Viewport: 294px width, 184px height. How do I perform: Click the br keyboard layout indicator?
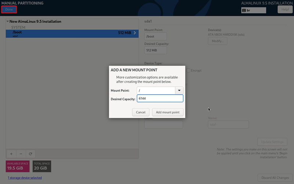point(254,10)
